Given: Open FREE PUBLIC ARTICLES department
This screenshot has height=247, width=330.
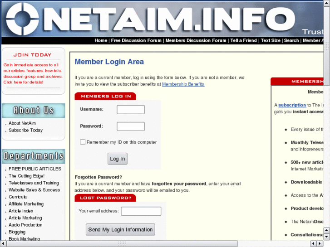Looking at the screenshot, I should (35, 169).
